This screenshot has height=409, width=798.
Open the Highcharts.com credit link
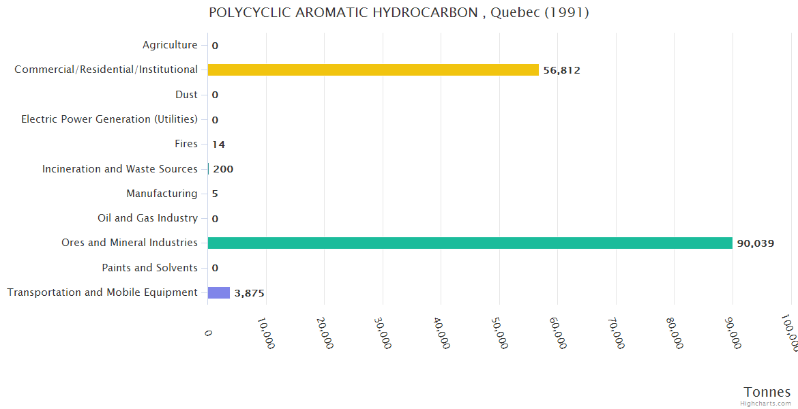pos(766,404)
